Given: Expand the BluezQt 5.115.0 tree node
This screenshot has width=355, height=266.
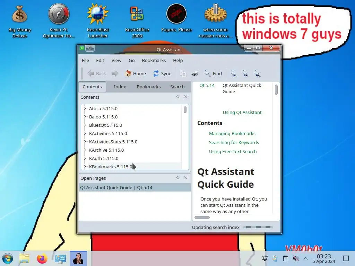Looking at the screenshot, I should tap(85, 125).
